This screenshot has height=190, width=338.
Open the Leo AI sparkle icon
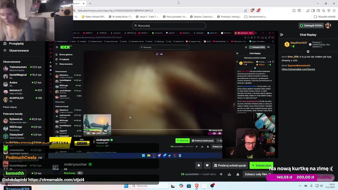(x=323, y=11)
